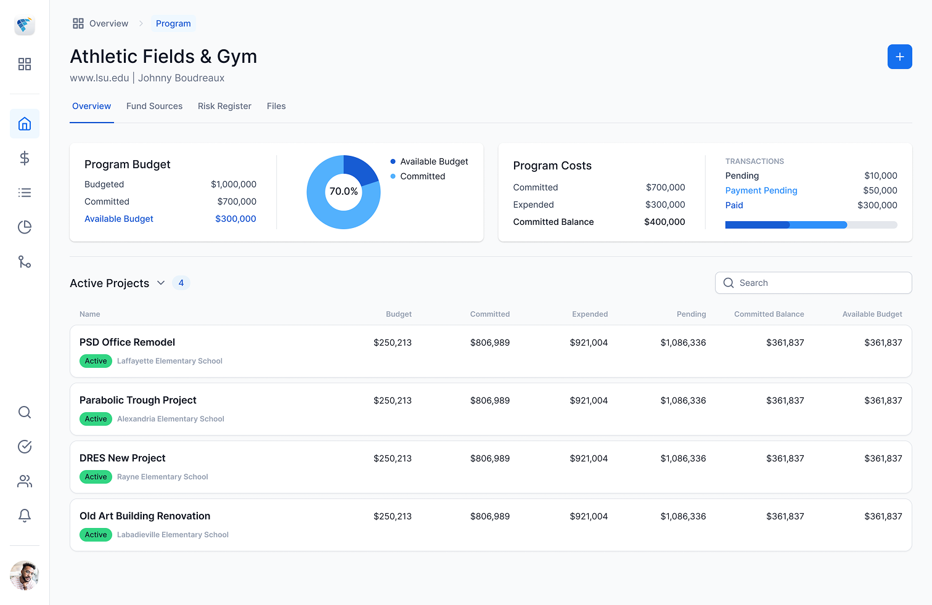
Task: Select the home icon in the sidebar
Action: (x=25, y=123)
